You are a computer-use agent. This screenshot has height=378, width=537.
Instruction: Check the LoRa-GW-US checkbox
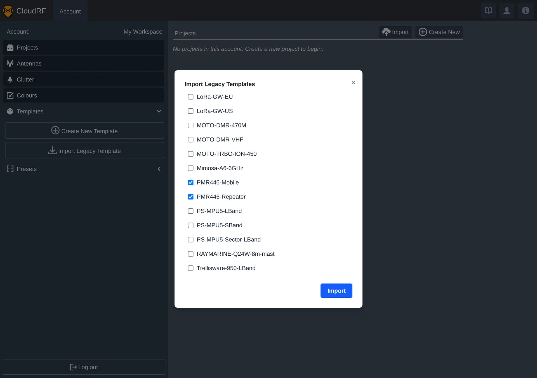click(x=190, y=111)
